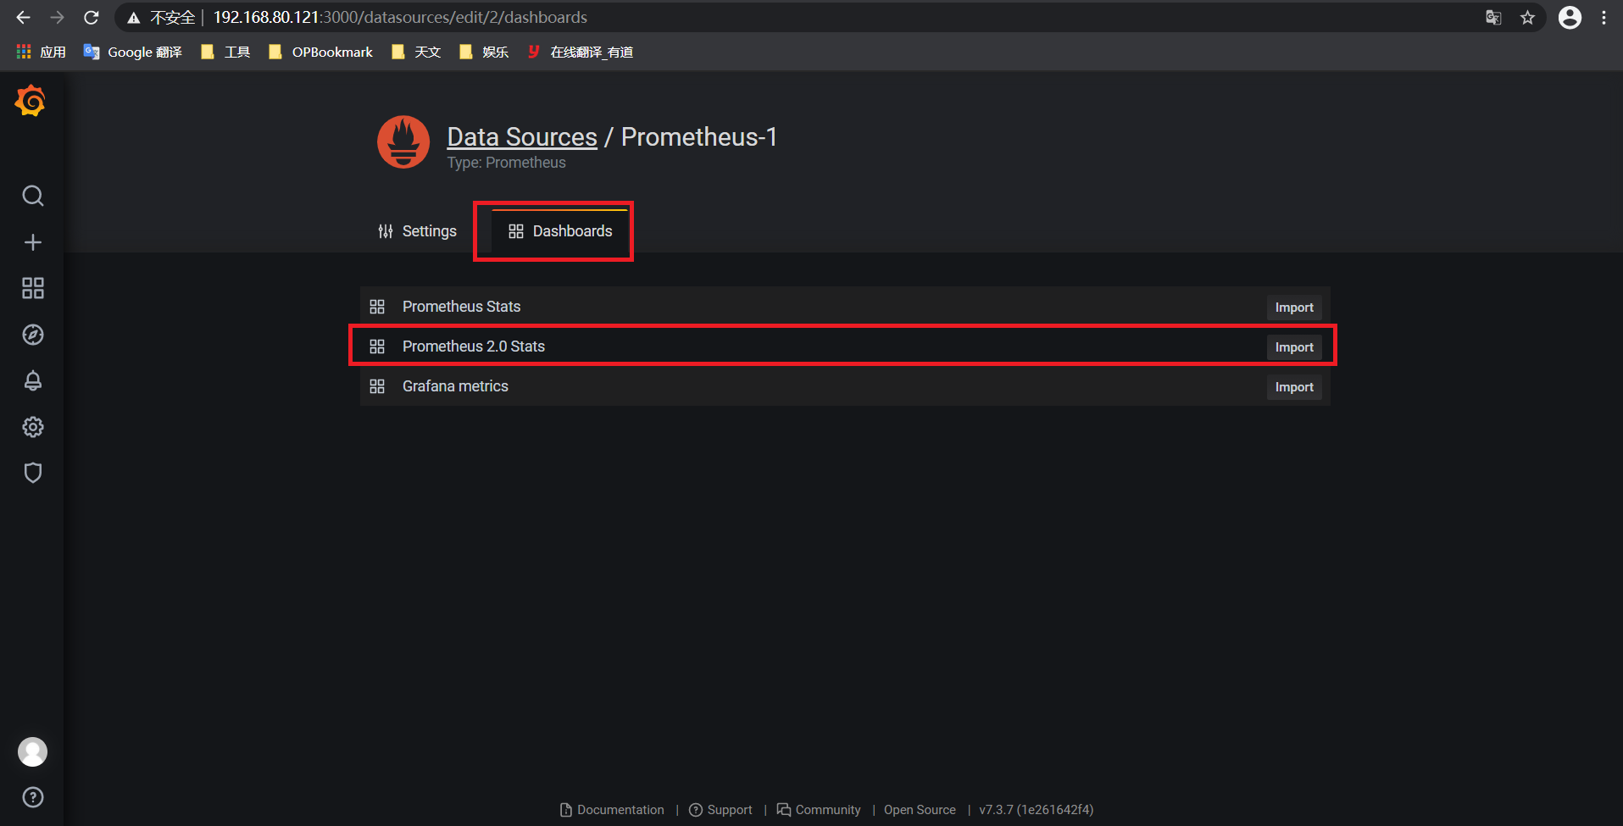Click the Prometheus 2.0 Stats row title

(473, 346)
